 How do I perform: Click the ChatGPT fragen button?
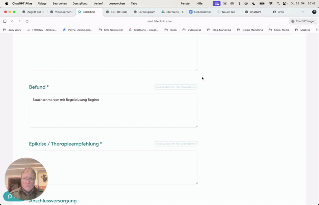[x=302, y=21]
